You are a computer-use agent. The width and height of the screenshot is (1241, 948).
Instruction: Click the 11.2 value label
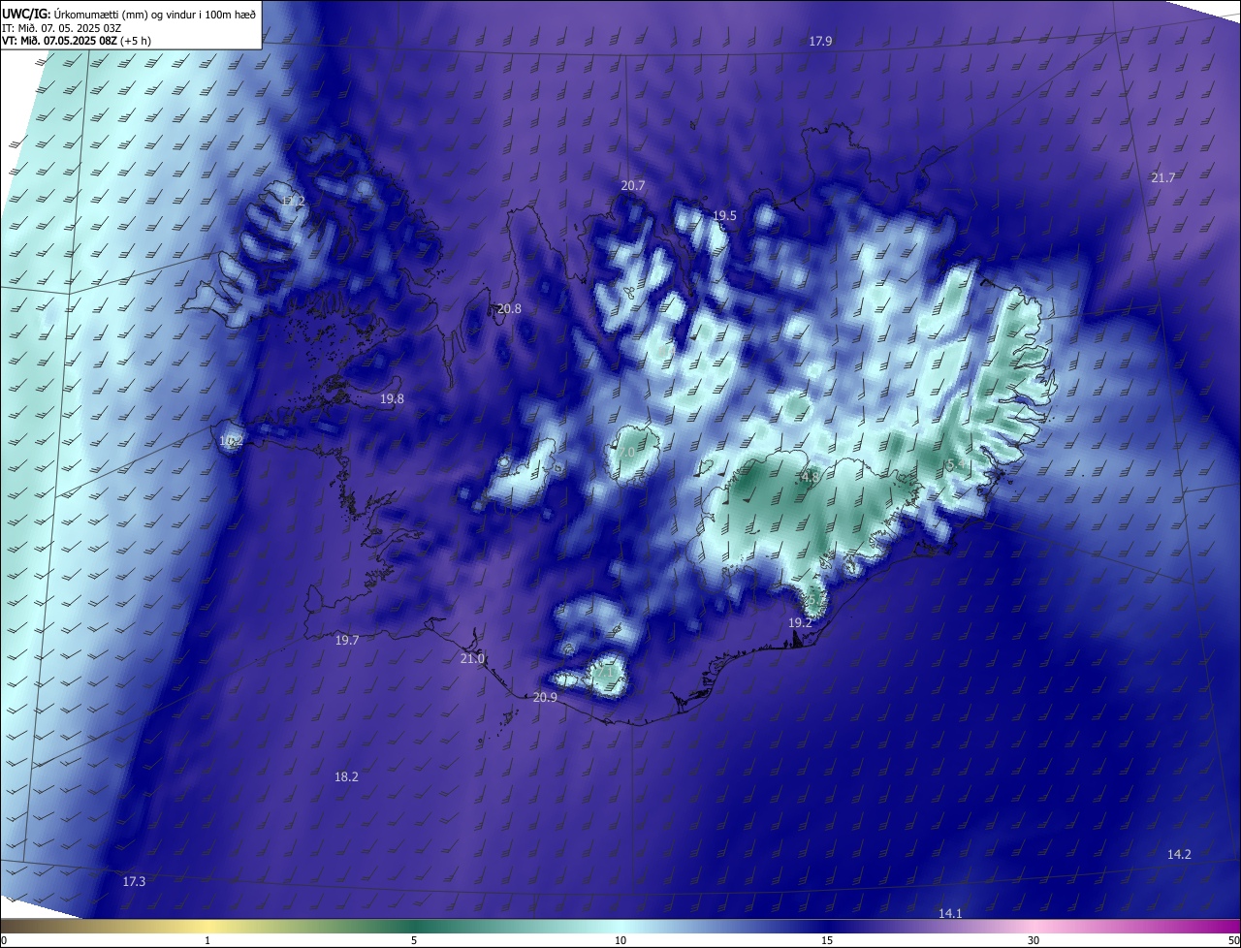pos(293,201)
